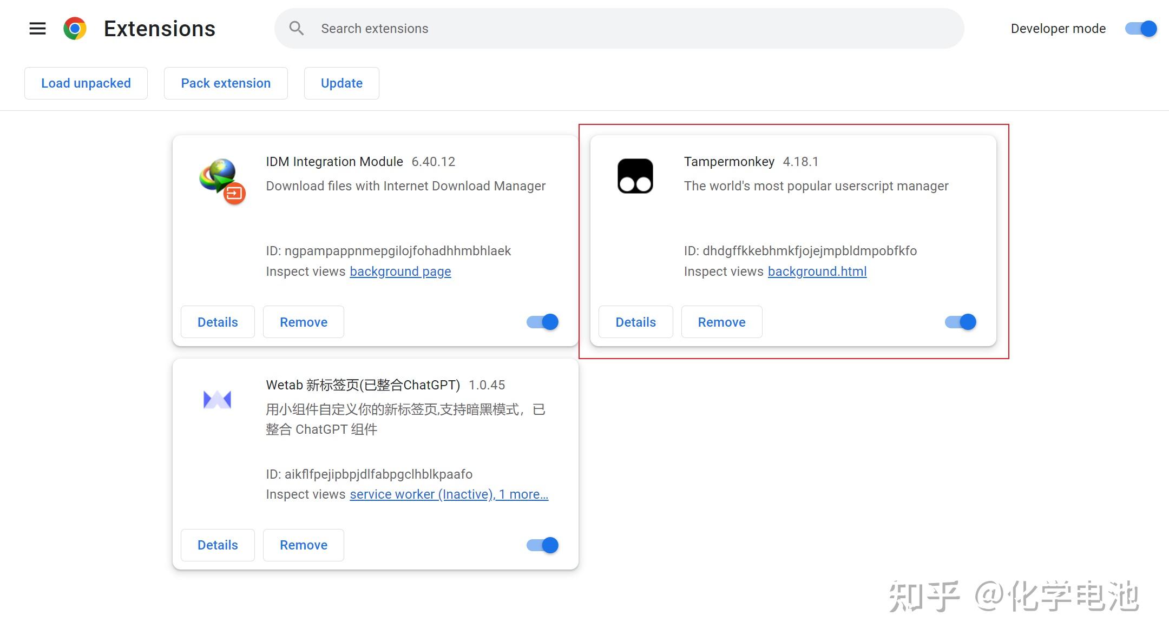Click Pack extension button
Screen dimensions: 1169x642
coord(226,83)
